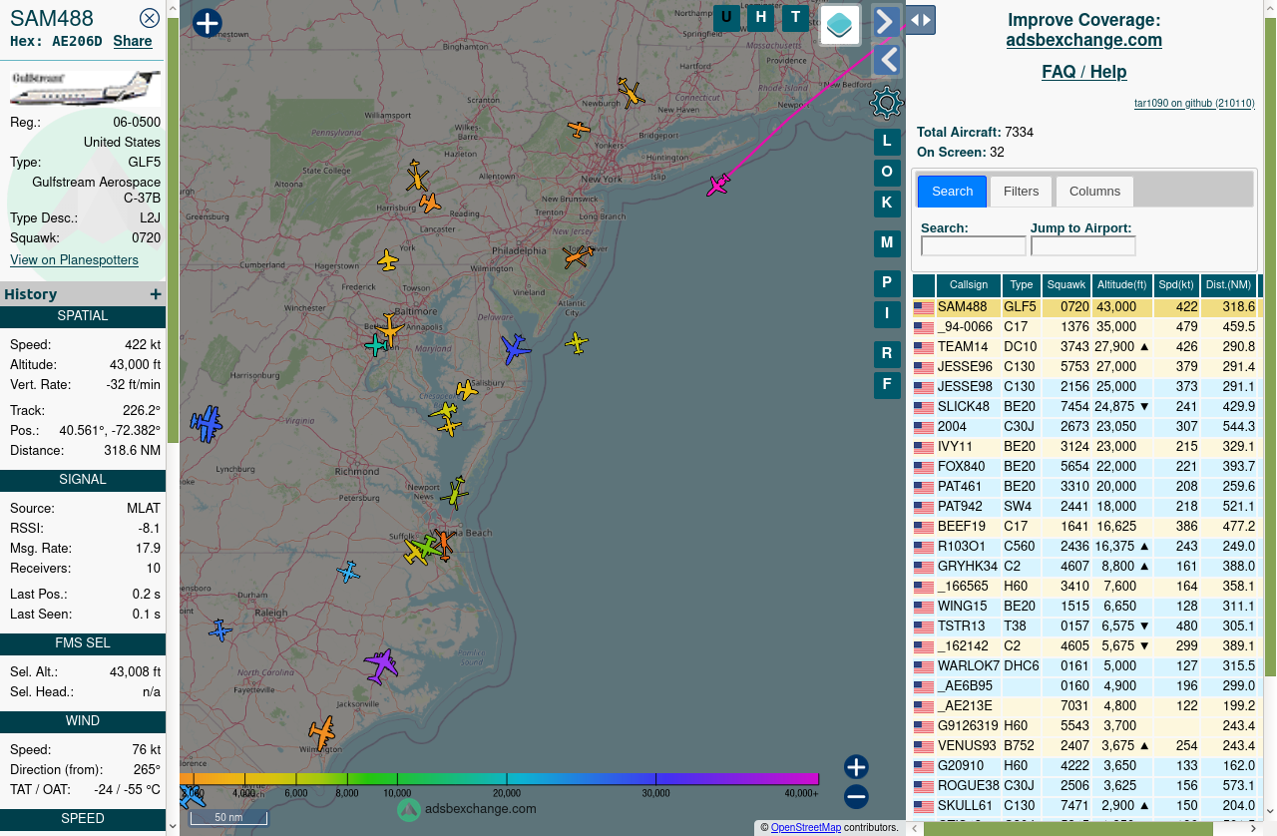Select the large purple aircraft near Jacksonville
The height and width of the screenshot is (836, 1277).
381,665
